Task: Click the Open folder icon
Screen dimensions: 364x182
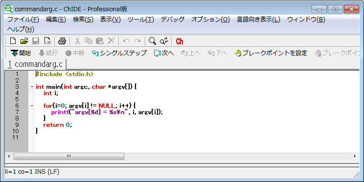Action: click(24, 41)
